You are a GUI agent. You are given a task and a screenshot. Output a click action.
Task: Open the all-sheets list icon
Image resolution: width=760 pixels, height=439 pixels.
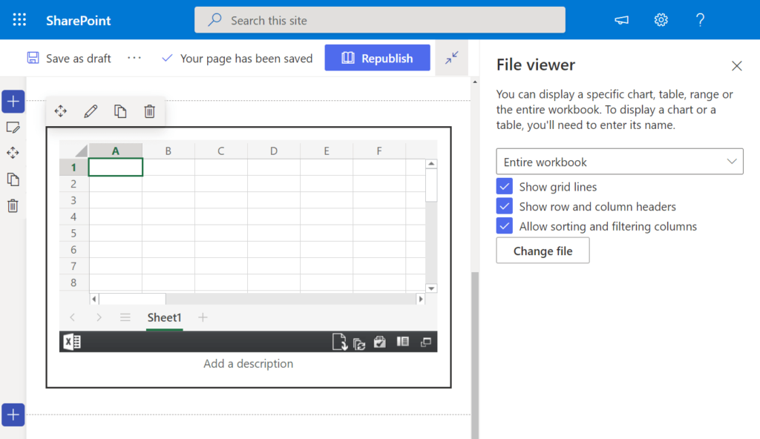tap(125, 317)
